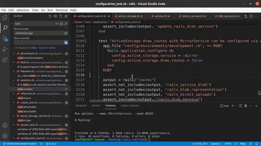261x146 pixels.
Task: Open the Terminal menu
Action: (x=62, y=10)
